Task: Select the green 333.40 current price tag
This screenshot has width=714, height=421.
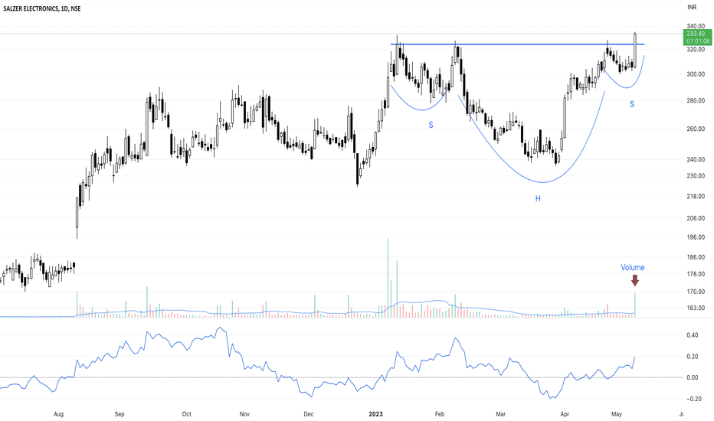Action: (x=698, y=38)
